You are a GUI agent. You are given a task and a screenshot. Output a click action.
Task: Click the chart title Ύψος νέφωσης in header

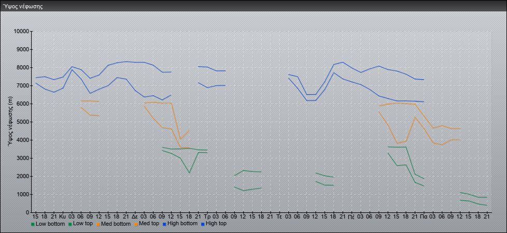coord(23,6)
